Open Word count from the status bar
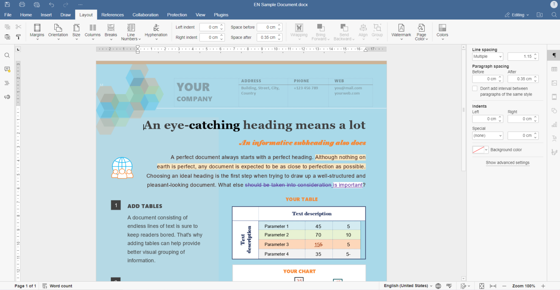This screenshot has width=560, height=290. pos(57,286)
